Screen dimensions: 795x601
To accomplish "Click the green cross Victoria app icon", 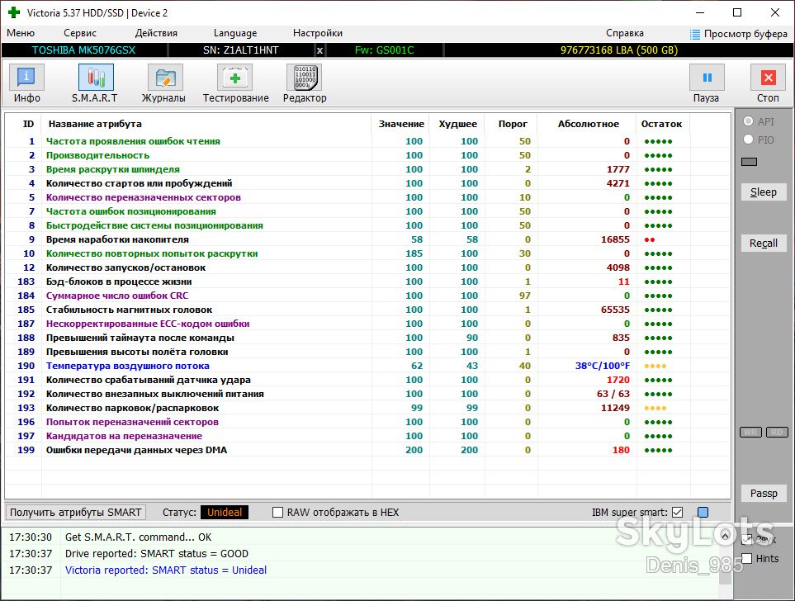I will tap(14, 12).
